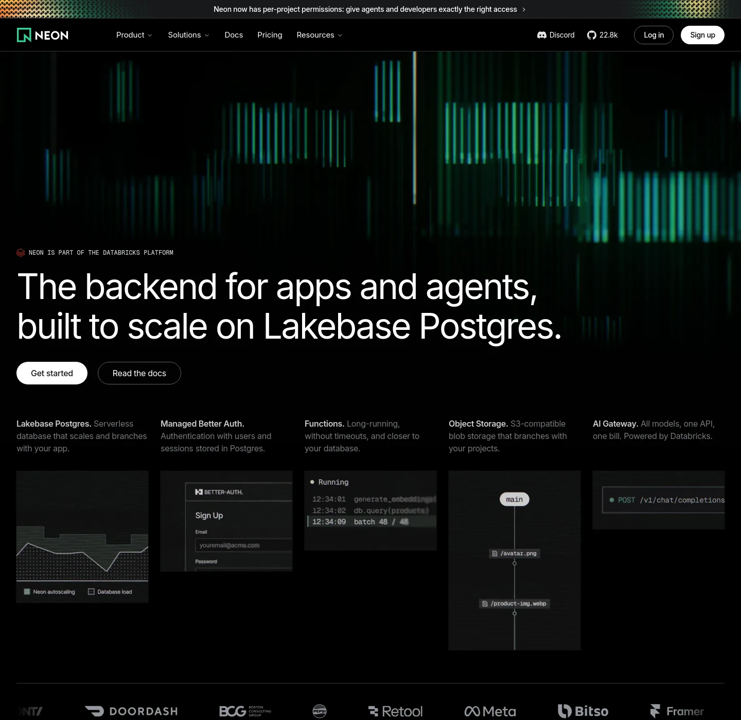This screenshot has width=741, height=720.
Task: Click the /product-img.webp file icon
Action: 485,604
